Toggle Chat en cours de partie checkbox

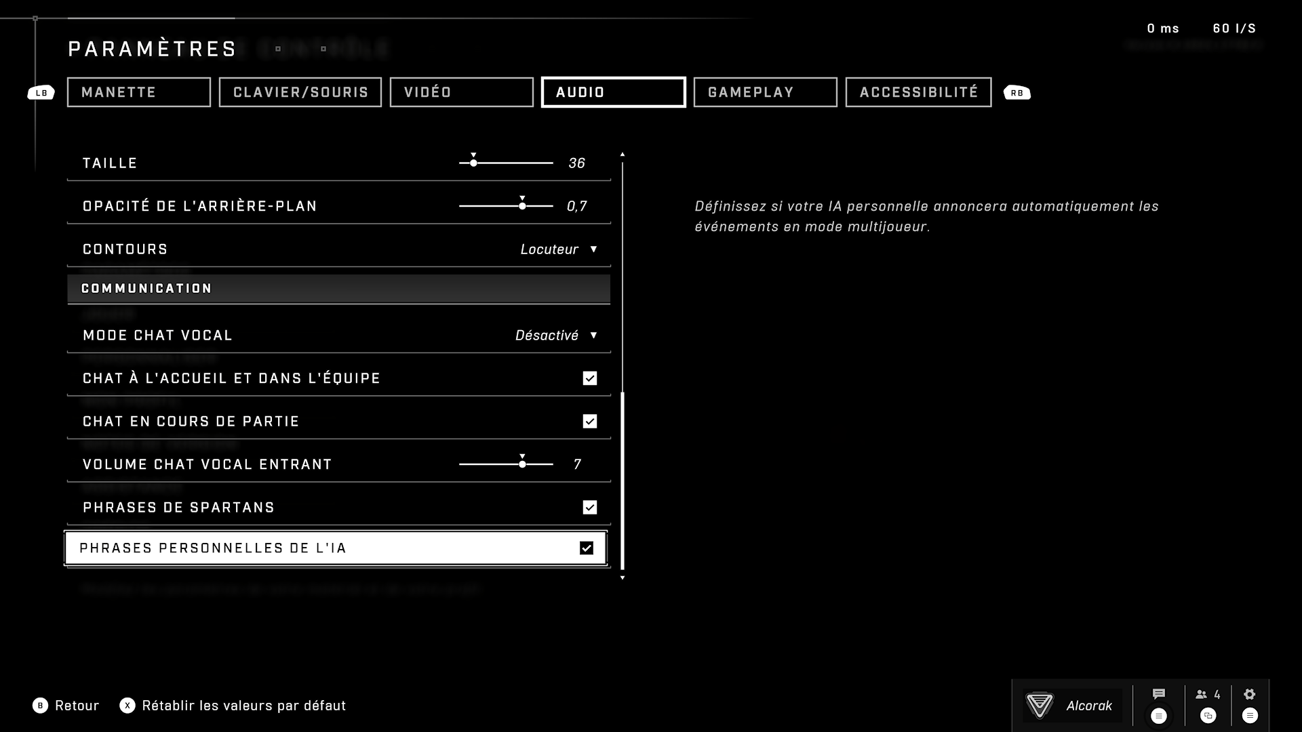(589, 422)
